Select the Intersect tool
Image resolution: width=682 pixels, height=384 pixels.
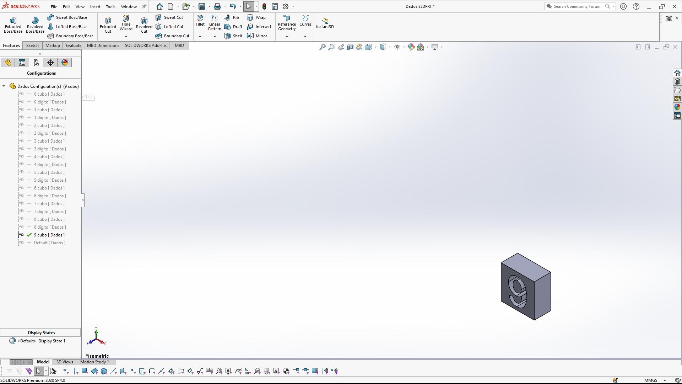click(x=259, y=27)
